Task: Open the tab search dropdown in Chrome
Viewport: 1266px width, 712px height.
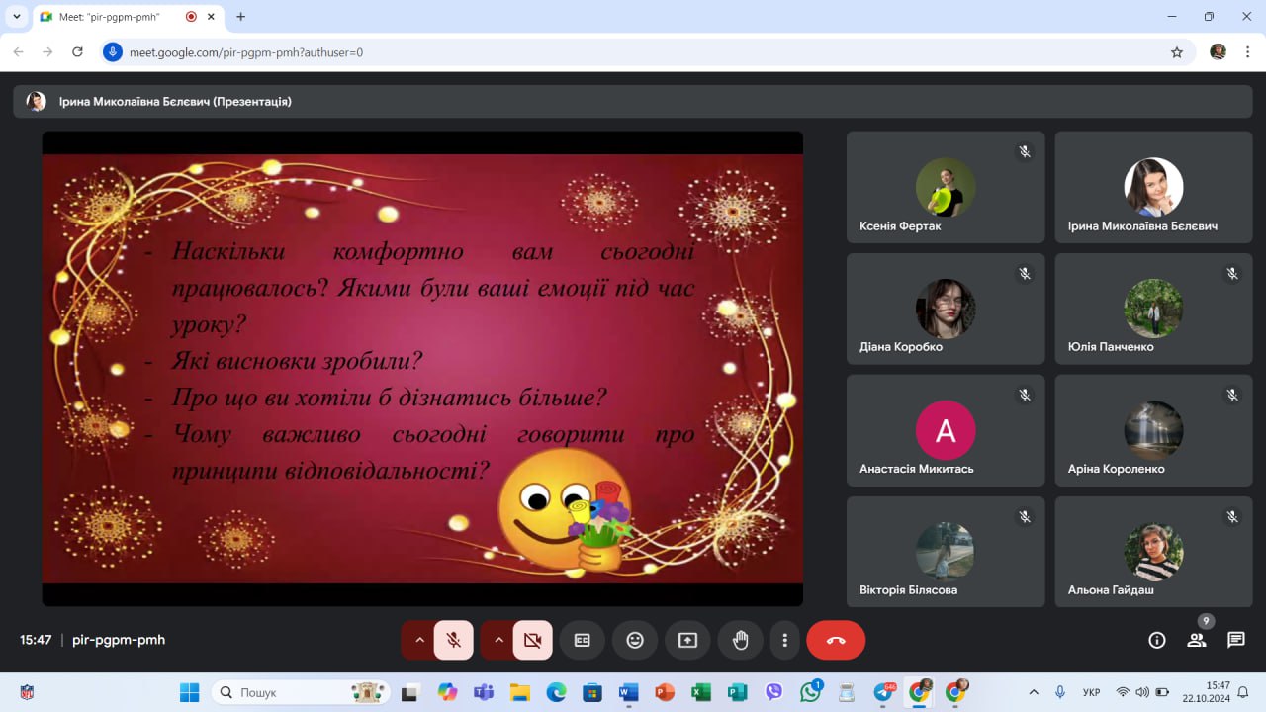Action: (x=17, y=17)
